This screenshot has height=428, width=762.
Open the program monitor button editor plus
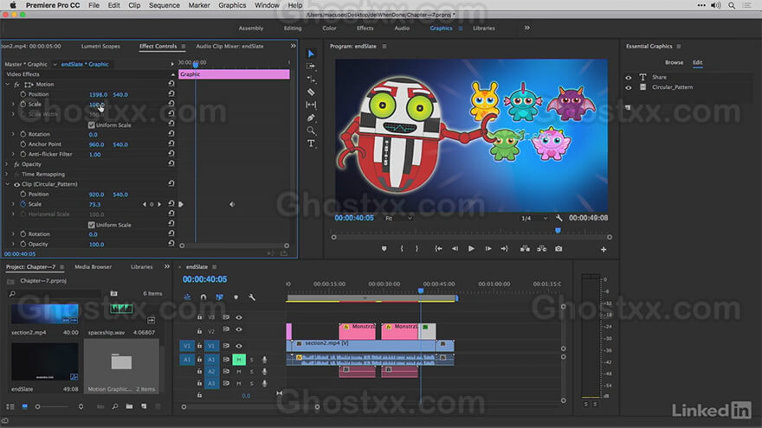(604, 249)
